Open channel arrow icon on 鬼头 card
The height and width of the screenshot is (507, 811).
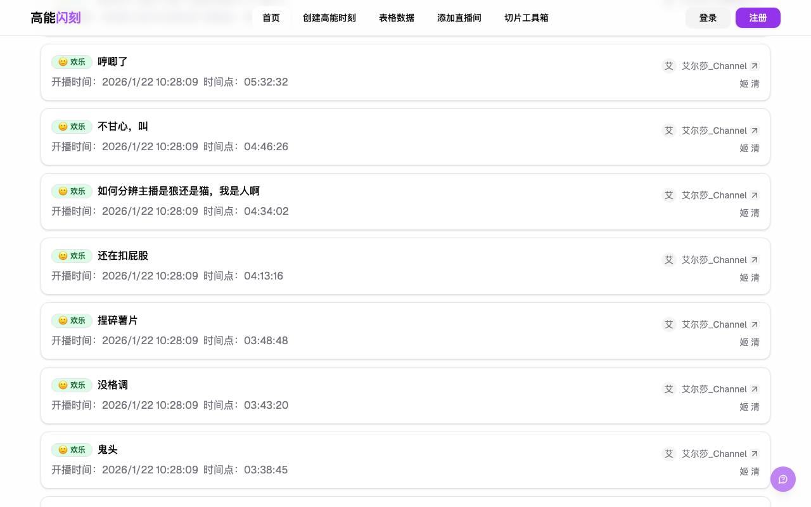pyautogui.click(x=755, y=454)
